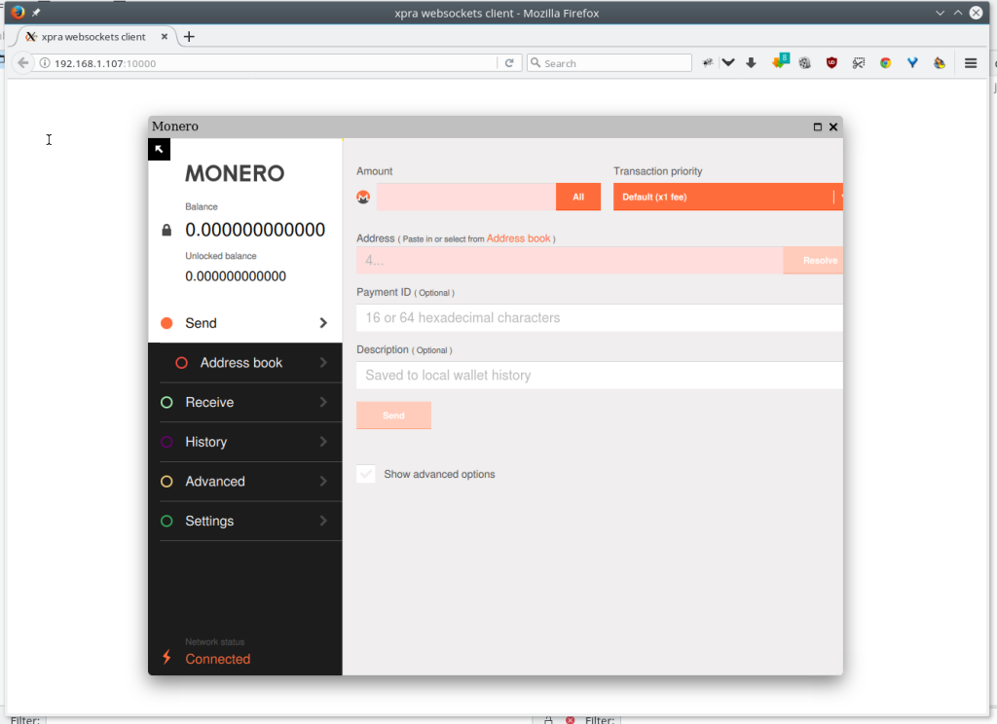The width and height of the screenshot is (997, 724).
Task: Click the orange dot next to Send
Action: [x=166, y=323]
